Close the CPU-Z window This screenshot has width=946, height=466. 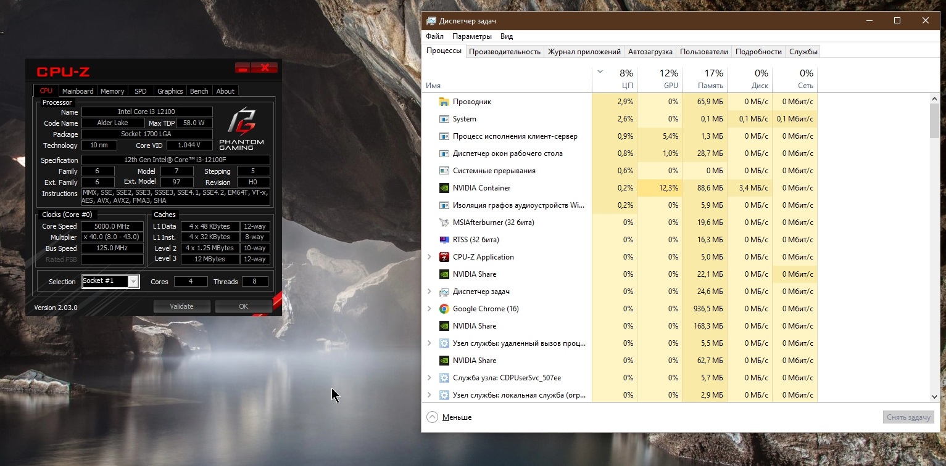pos(265,68)
